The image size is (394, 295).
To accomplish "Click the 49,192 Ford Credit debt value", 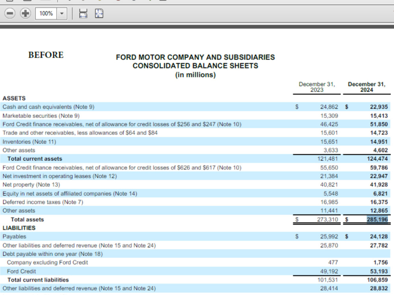I will coord(329,271).
